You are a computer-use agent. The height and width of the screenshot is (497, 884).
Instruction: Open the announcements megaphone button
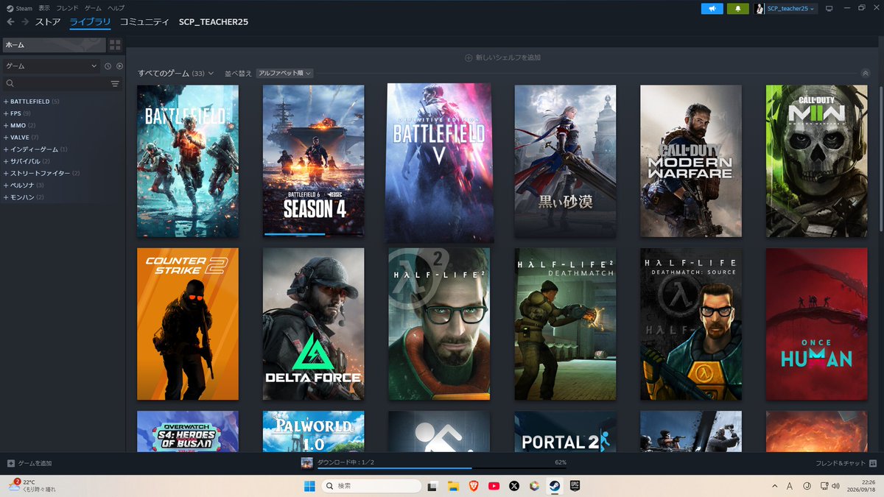click(x=712, y=9)
